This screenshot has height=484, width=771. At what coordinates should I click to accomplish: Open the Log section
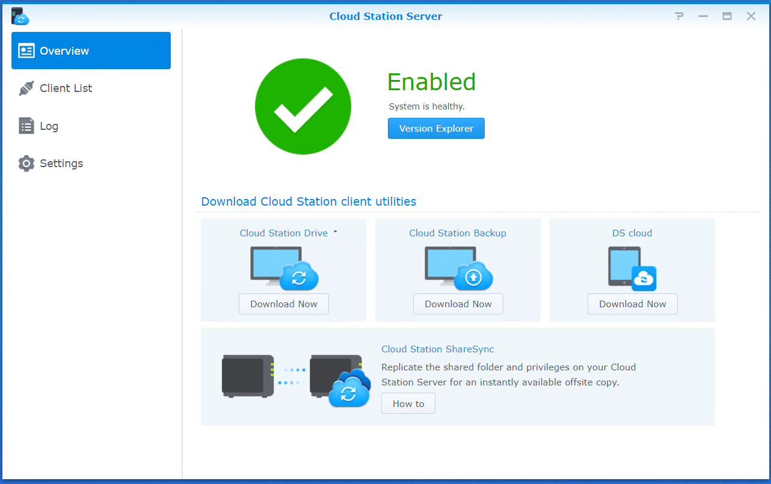click(91, 126)
